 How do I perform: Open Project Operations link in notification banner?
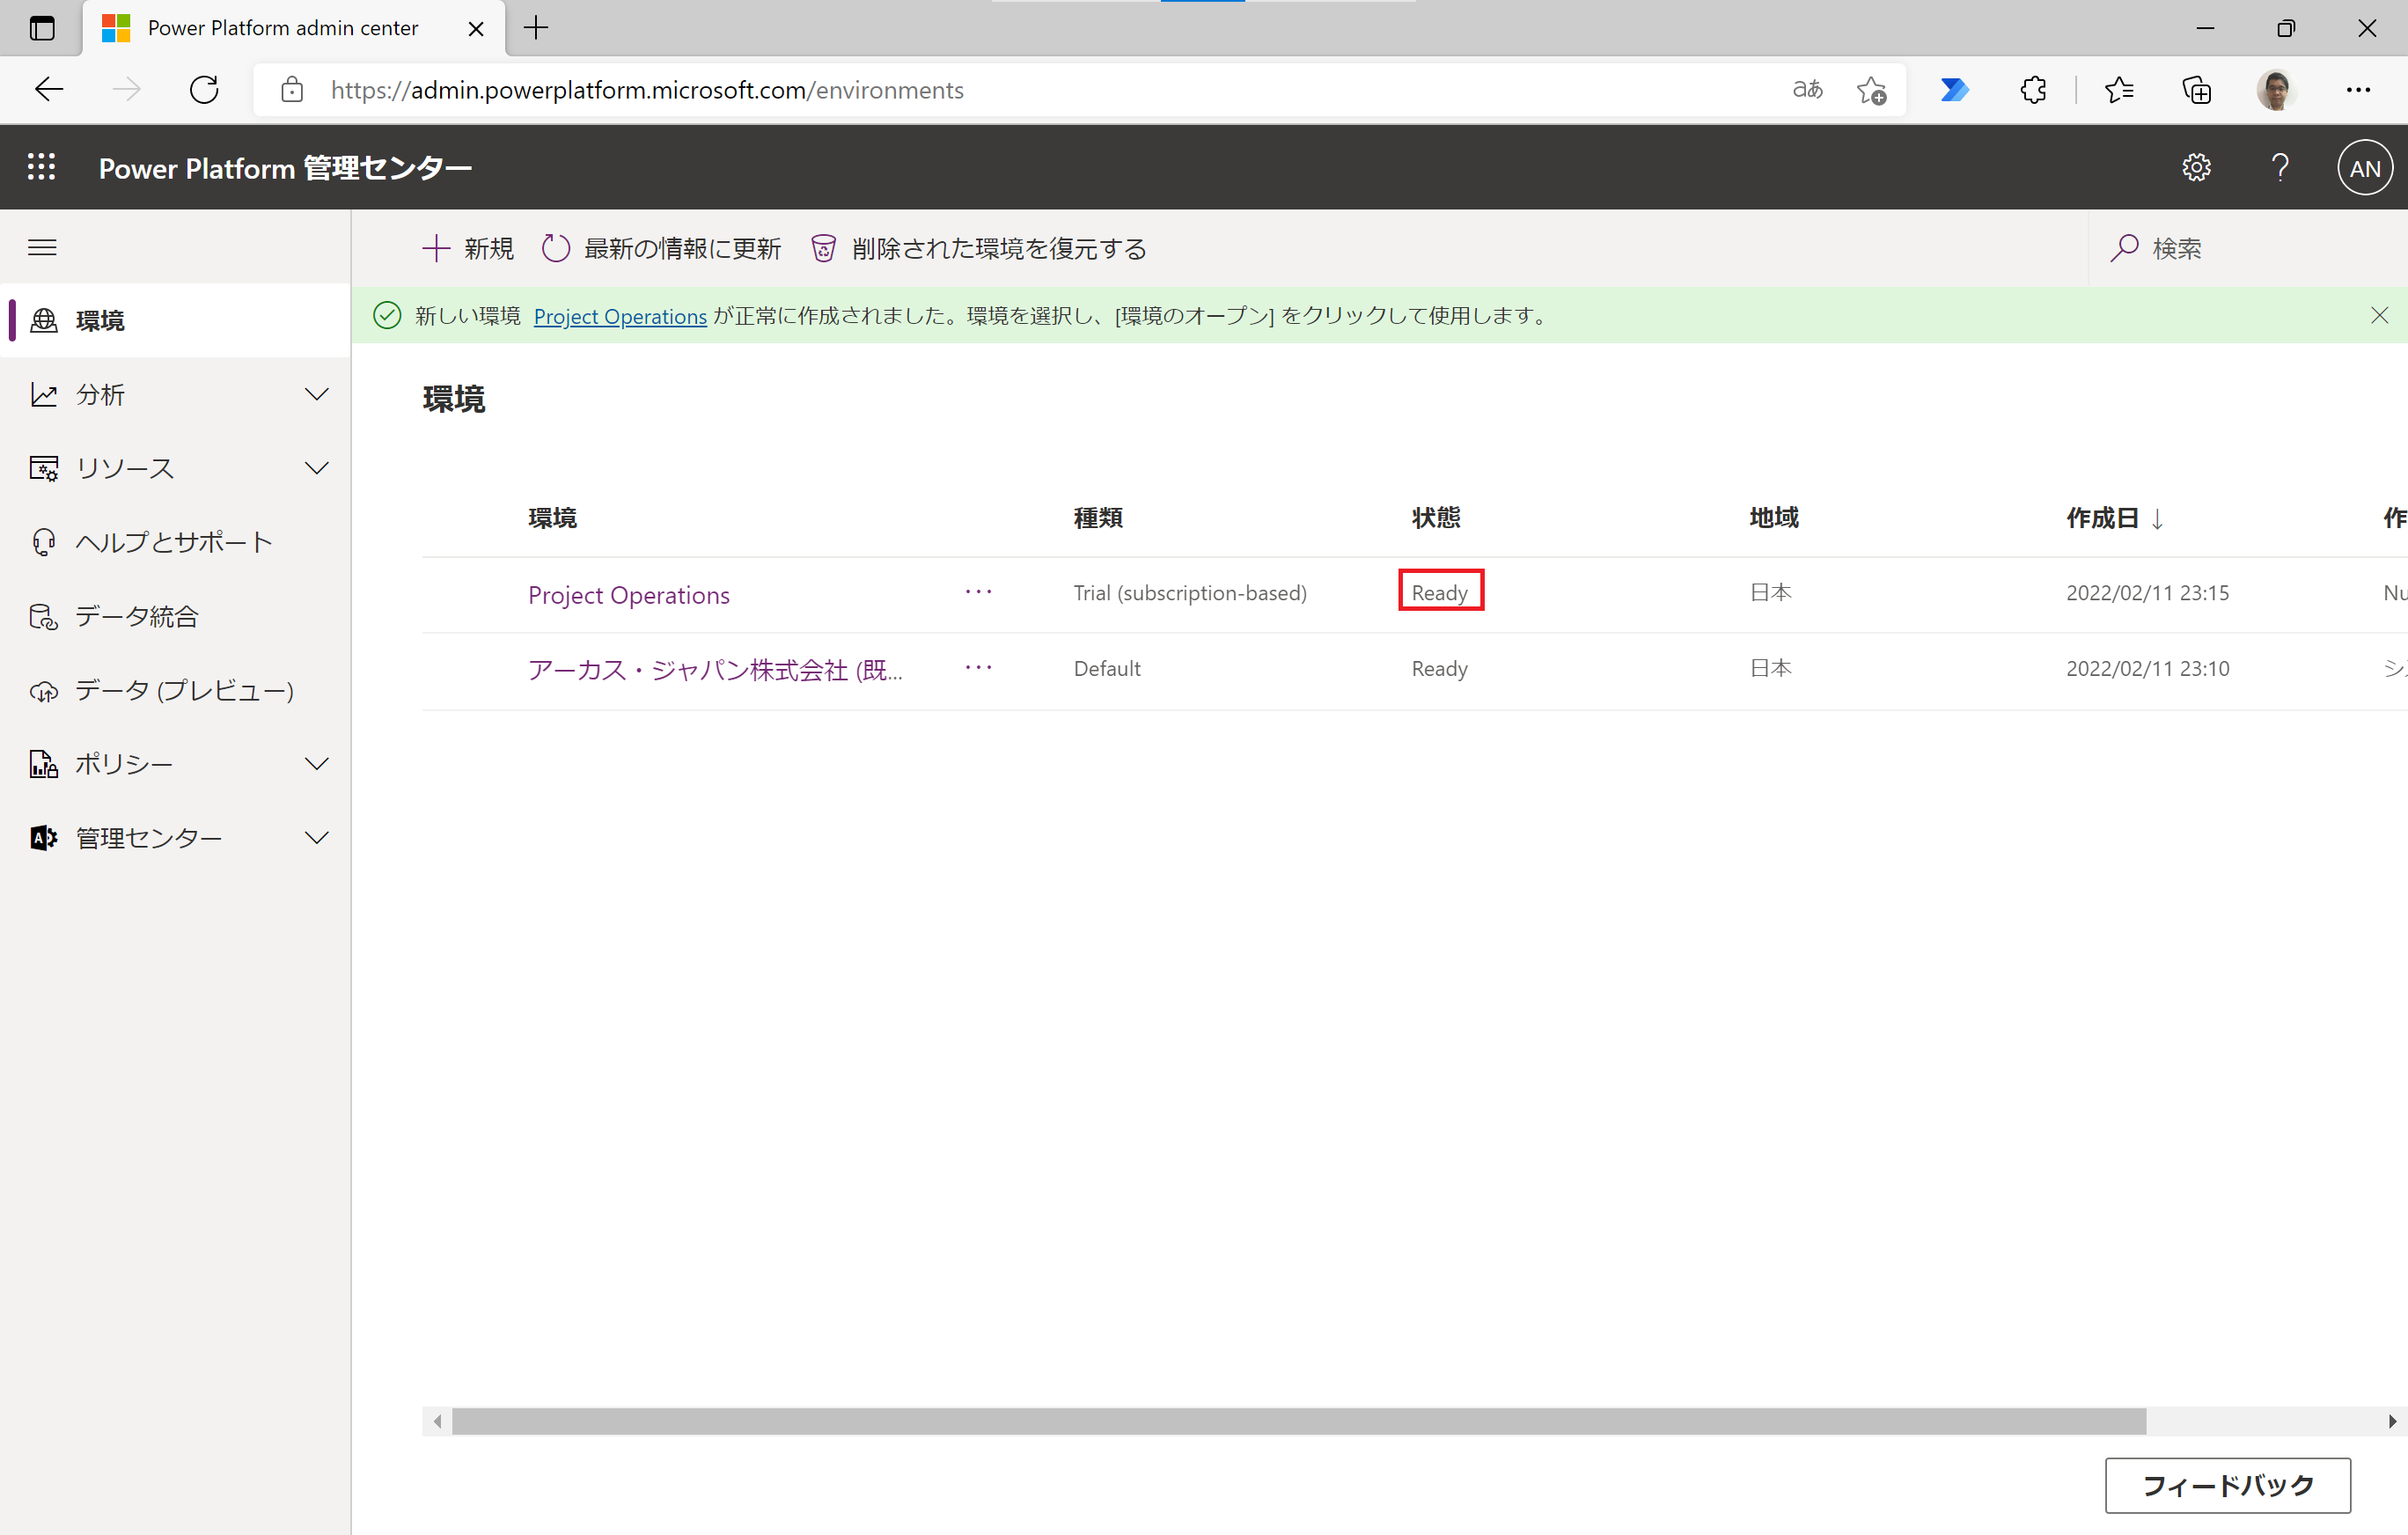tap(620, 316)
